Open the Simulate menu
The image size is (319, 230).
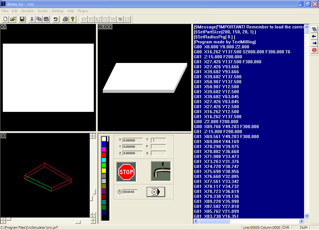click(27, 11)
